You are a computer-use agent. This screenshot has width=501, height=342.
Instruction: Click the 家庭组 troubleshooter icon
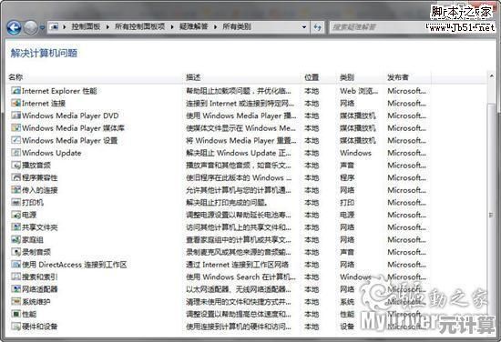[x=15, y=239]
